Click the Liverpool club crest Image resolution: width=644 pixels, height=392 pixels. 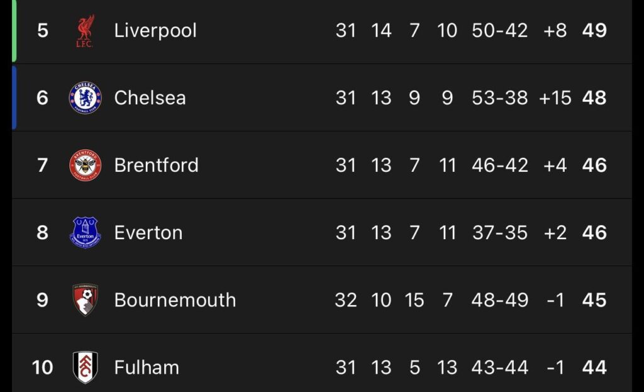pyautogui.click(x=85, y=31)
